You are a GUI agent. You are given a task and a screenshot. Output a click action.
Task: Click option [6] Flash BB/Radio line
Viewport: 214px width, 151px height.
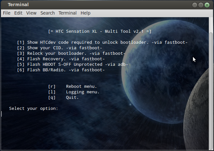[61, 70]
